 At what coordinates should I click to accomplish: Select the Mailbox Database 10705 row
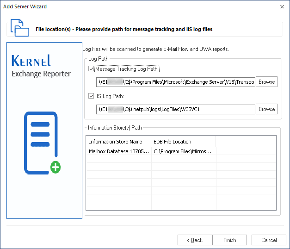pyautogui.click(x=181, y=151)
